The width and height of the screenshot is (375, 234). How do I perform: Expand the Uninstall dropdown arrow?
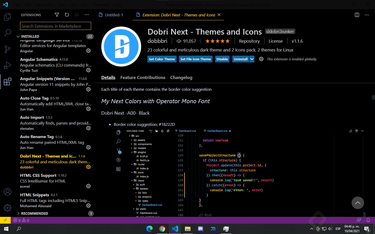(252, 59)
